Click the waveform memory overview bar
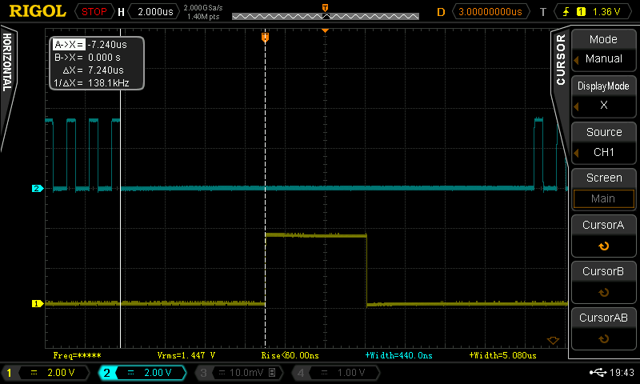The height and width of the screenshot is (384, 640). click(325, 16)
